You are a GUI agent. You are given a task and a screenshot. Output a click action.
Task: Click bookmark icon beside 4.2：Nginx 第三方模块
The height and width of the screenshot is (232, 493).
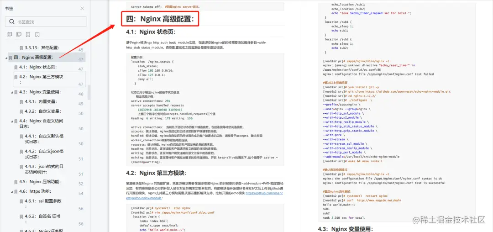point(16,77)
